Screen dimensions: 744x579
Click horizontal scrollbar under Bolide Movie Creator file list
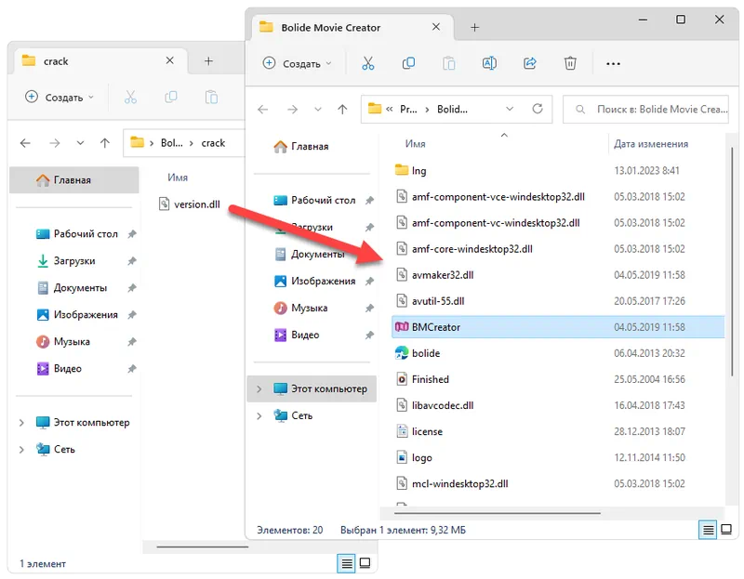pos(498,513)
